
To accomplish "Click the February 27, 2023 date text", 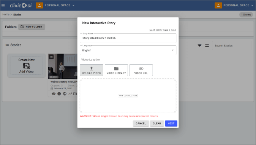I will [63, 88].
